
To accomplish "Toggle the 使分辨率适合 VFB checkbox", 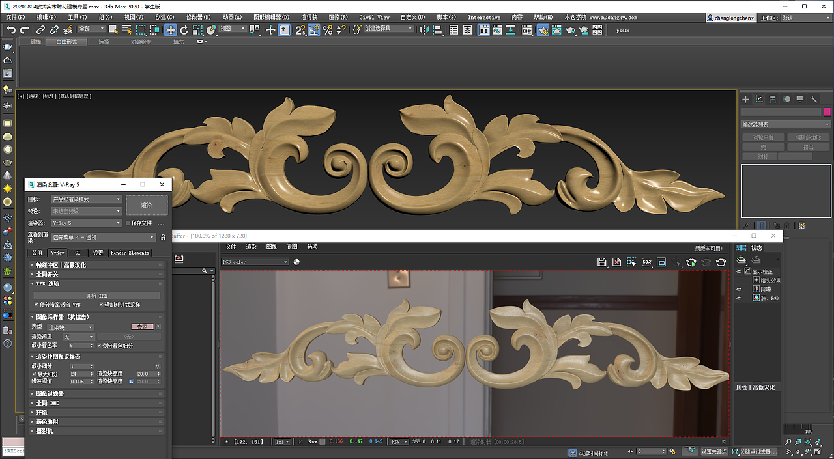I will 36,305.
